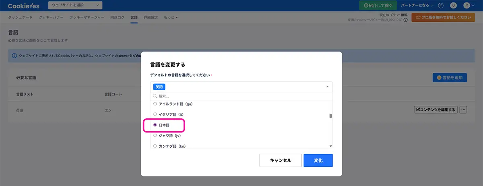Click the 英語 selected language tag
The height and width of the screenshot is (186, 483).
(159, 87)
